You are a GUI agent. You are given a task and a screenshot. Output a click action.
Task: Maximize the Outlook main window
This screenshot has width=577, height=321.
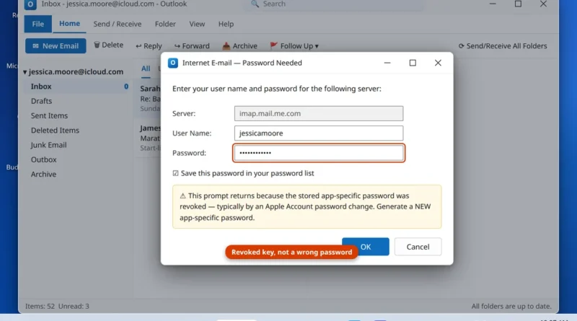click(518, 4)
